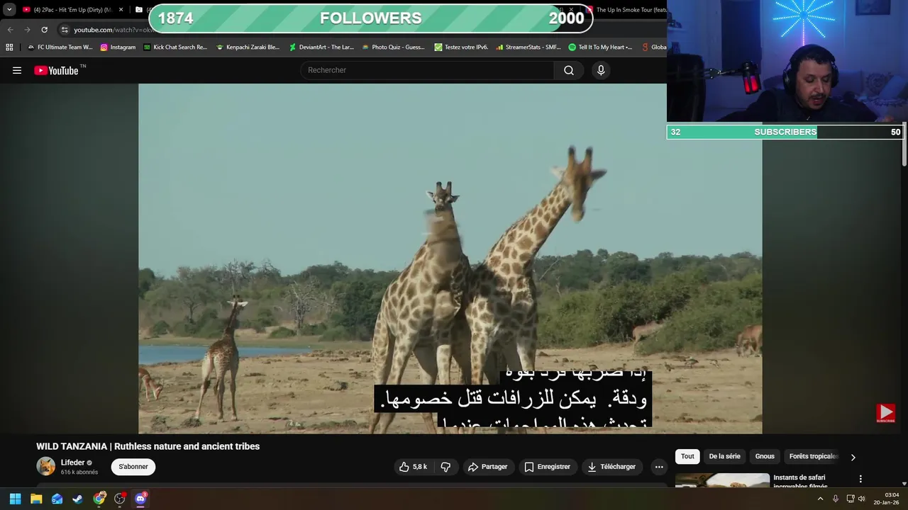This screenshot has width=908, height=510.
Task: Click the youtube.com address bar URL
Action: pos(113,30)
